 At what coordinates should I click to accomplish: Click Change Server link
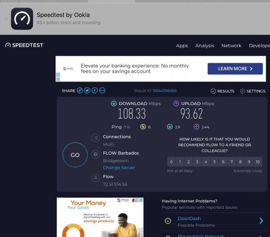[119, 168]
